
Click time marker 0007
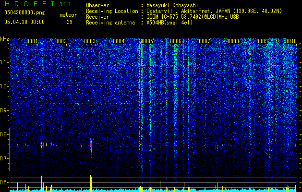(x=205, y=41)
